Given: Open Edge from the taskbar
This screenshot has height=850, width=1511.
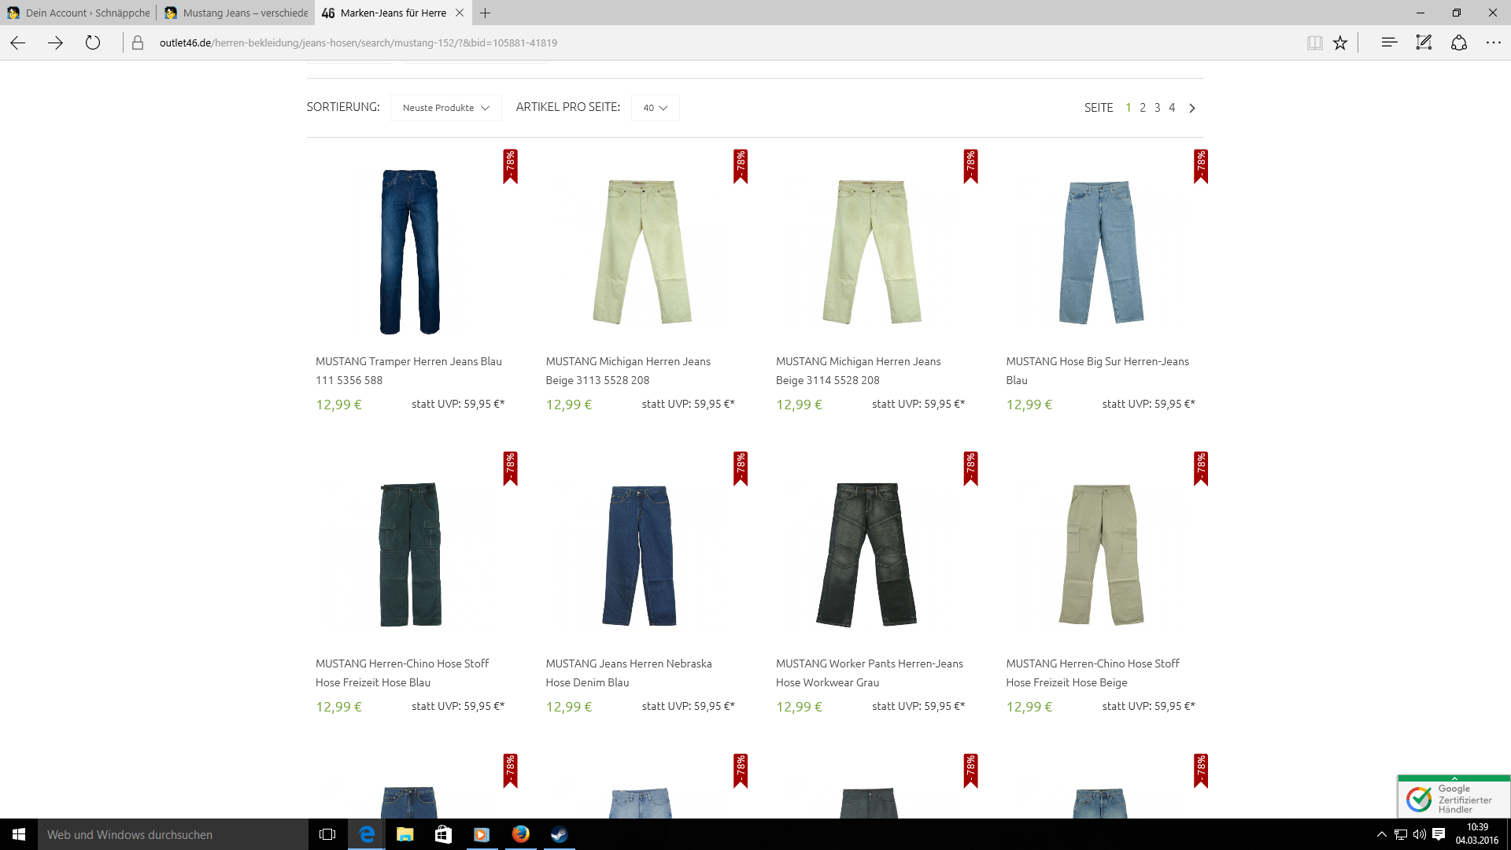Looking at the screenshot, I should pyautogui.click(x=366, y=834).
